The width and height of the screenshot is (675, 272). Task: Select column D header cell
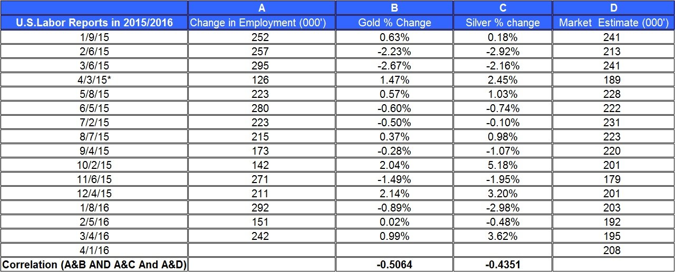[x=613, y=7]
